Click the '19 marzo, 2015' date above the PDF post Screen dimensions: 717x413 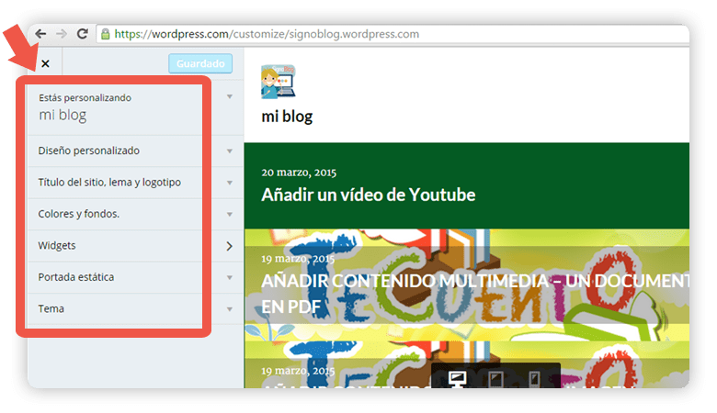[298, 259]
